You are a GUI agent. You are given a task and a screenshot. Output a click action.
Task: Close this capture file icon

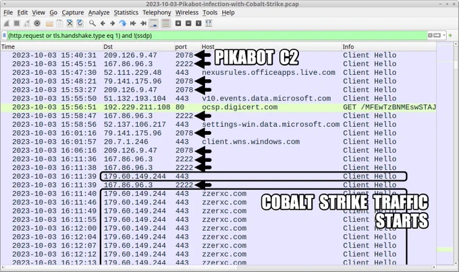click(x=70, y=24)
